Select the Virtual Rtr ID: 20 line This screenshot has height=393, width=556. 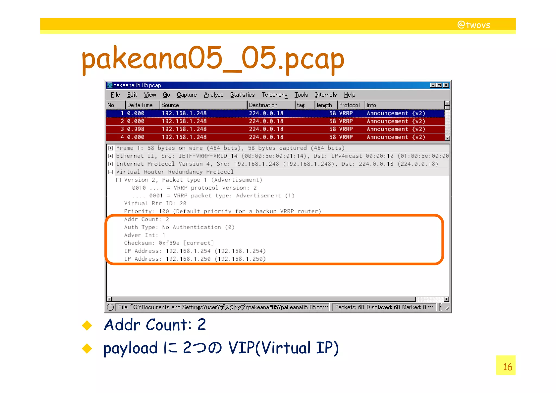[x=155, y=203]
